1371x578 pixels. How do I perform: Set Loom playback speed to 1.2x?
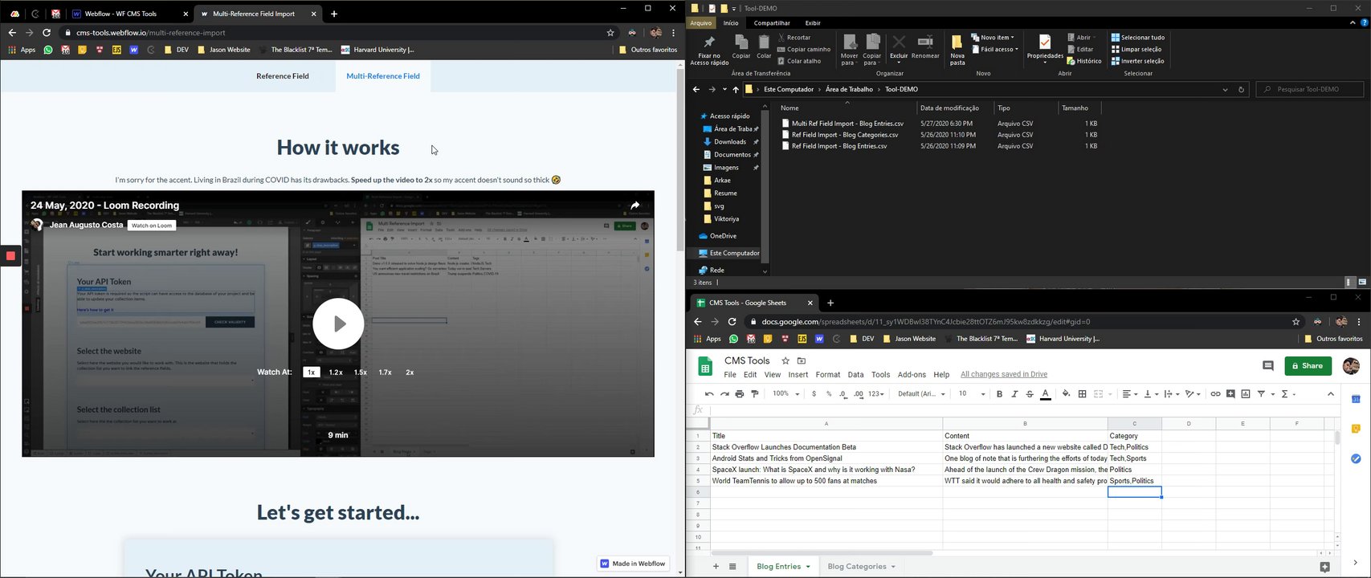point(336,372)
